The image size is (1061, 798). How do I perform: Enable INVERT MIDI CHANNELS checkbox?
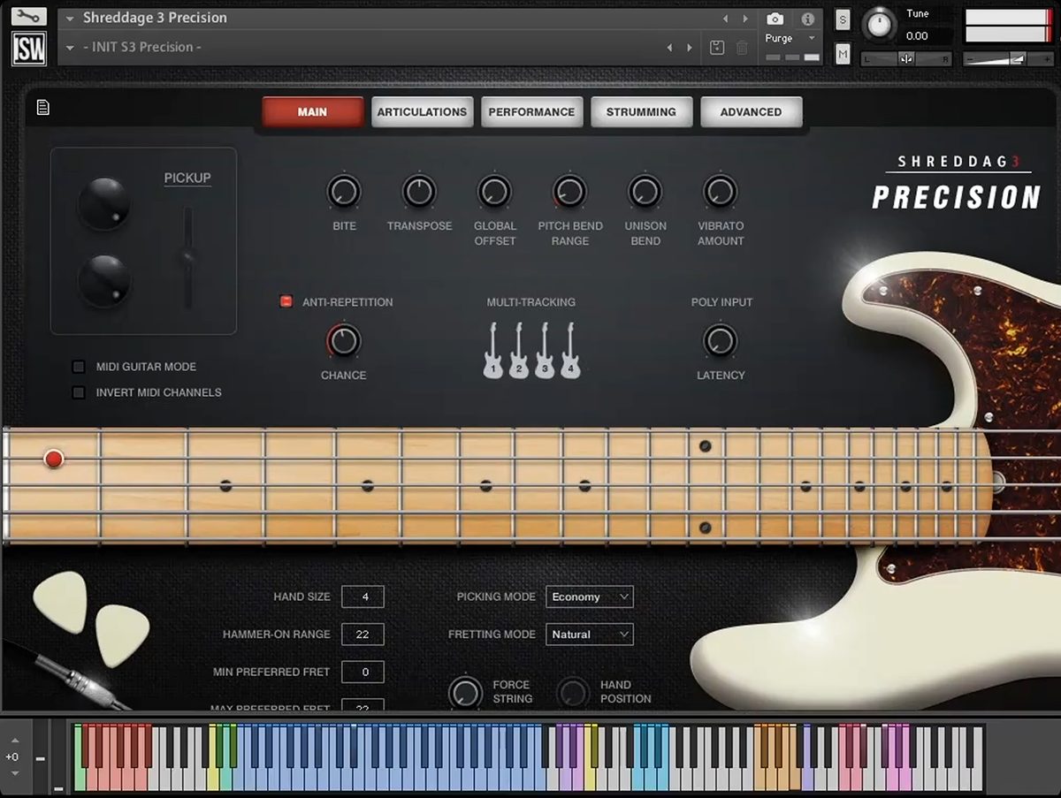click(x=79, y=392)
